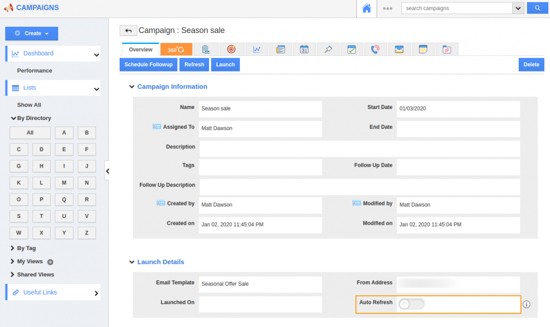Image resolution: width=550 pixels, height=327 pixels.
Task: Open the envelope emails icon tab
Action: click(x=399, y=49)
